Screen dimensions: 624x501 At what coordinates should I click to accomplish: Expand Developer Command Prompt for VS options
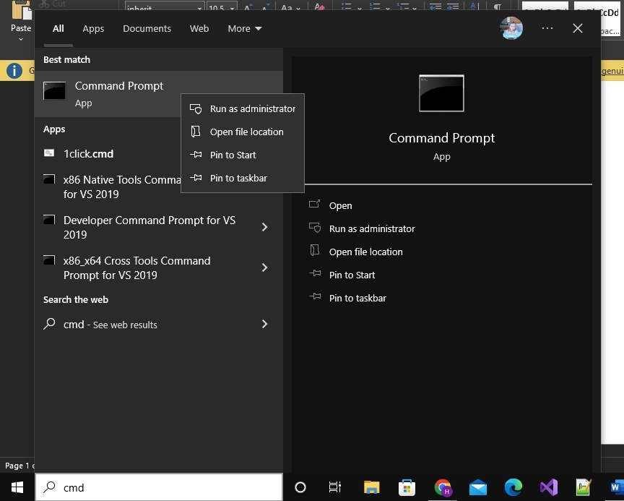pyautogui.click(x=264, y=227)
